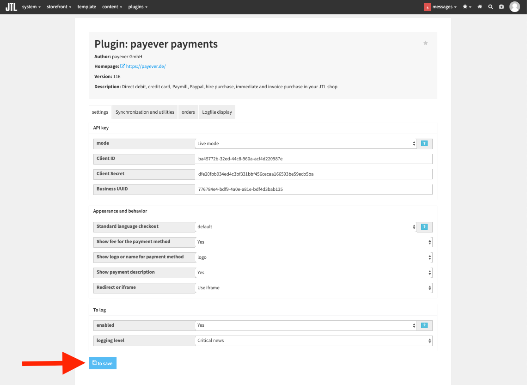Image resolution: width=527 pixels, height=385 pixels.
Task: Click the Client Secret input field
Action: 314,174
